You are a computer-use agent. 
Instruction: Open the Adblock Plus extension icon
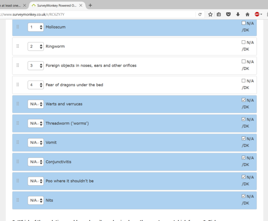[257, 14]
